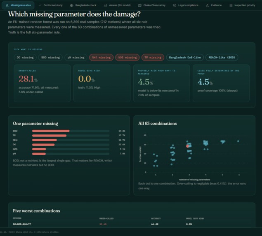The image size is (262, 236).
Task: Go to the Bangladesh check tab
Action: click(83, 5)
